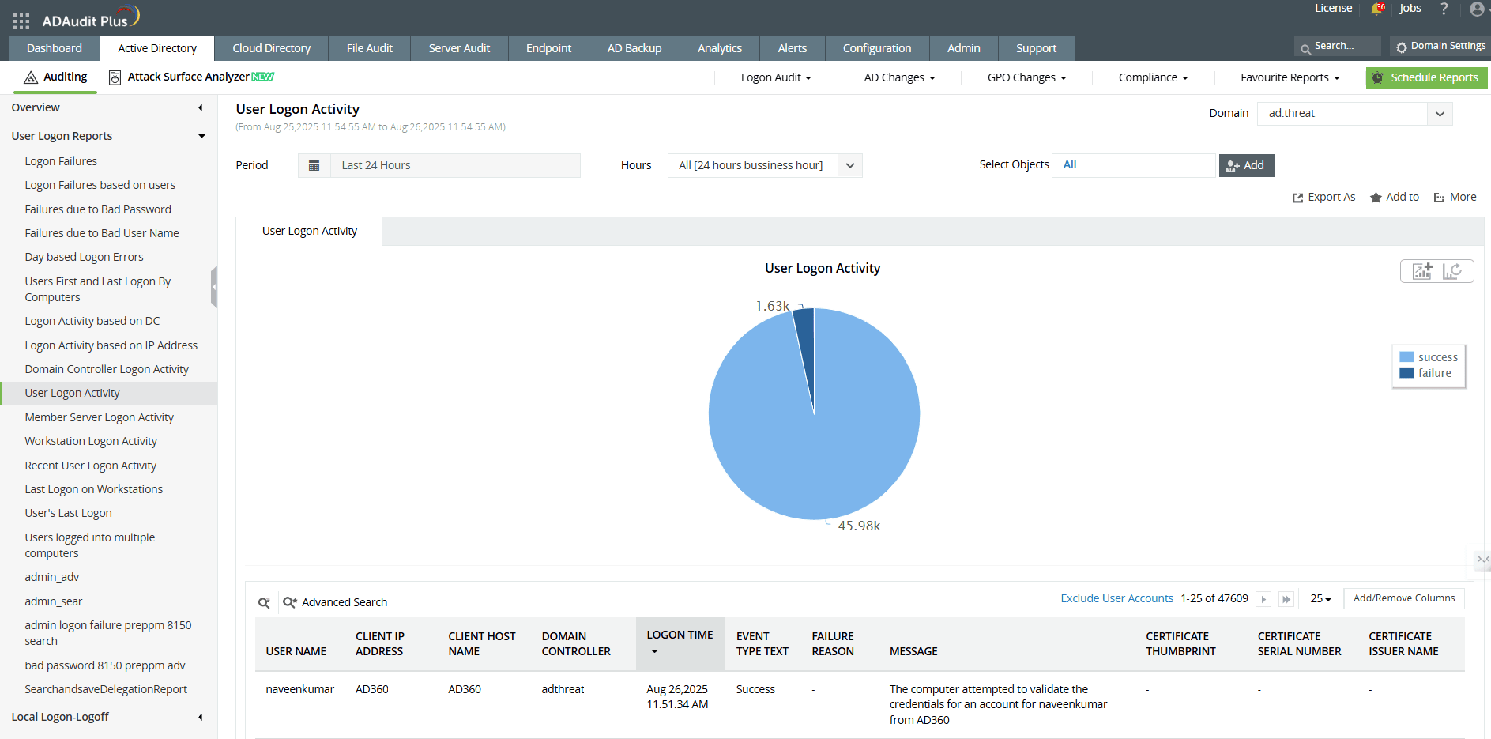
Task: Open the help question mark icon
Action: pyautogui.click(x=1444, y=9)
